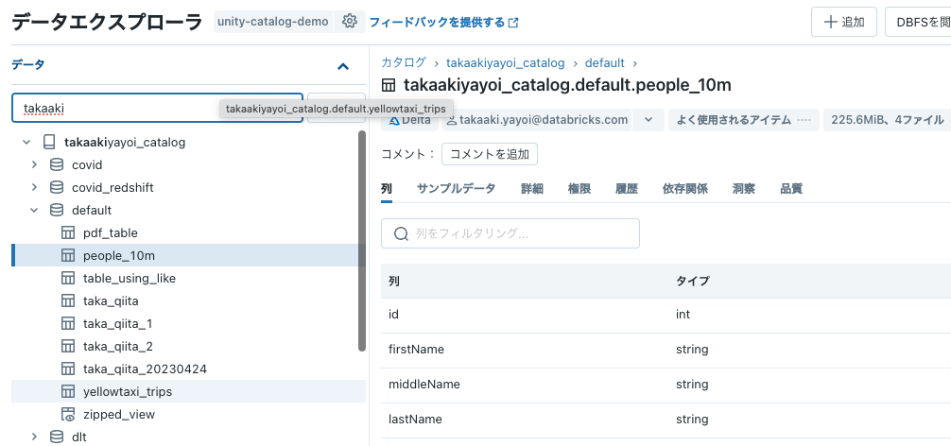
Task: Click the firstName column cell
Action: (x=416, y=350)
